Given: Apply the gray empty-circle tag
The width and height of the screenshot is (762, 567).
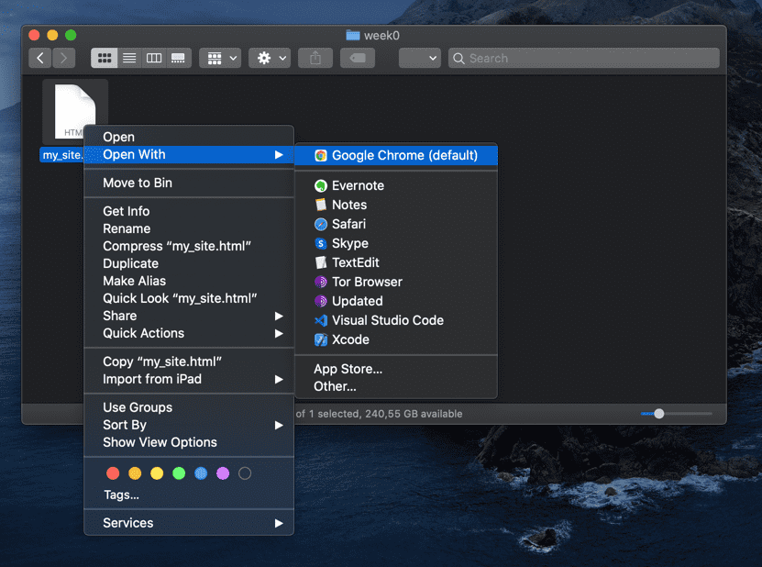Looking at the screenshot, I should click(x=245, y=473).
